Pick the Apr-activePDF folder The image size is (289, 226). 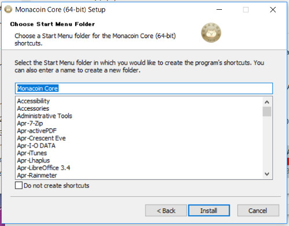point(37,131)
